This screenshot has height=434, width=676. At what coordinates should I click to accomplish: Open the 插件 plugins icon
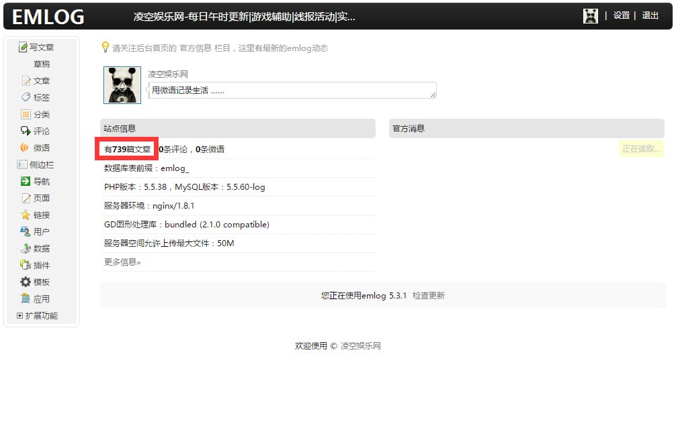(24, 265)
